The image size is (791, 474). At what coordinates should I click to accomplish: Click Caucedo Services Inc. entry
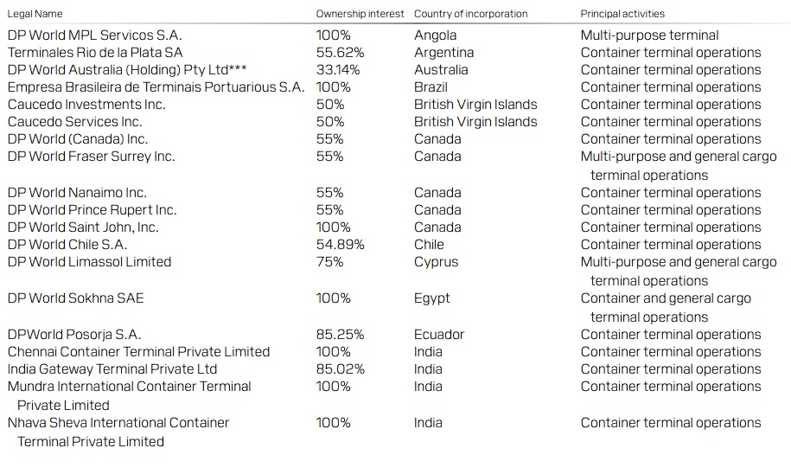coord(74,122)
